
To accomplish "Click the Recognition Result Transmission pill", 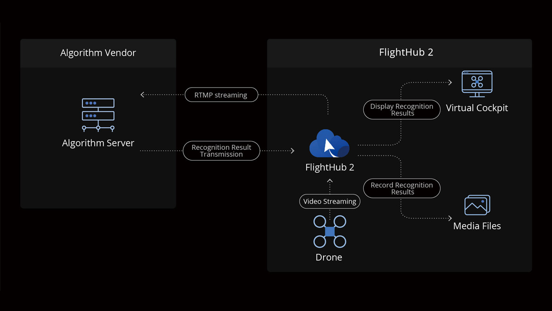I will (221, 151).
